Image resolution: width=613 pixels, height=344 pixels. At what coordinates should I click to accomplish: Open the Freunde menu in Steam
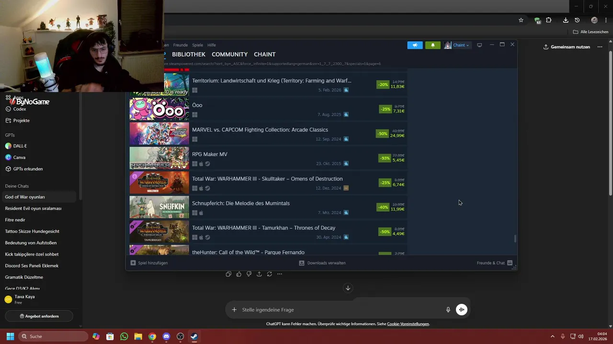click(181, 45)
